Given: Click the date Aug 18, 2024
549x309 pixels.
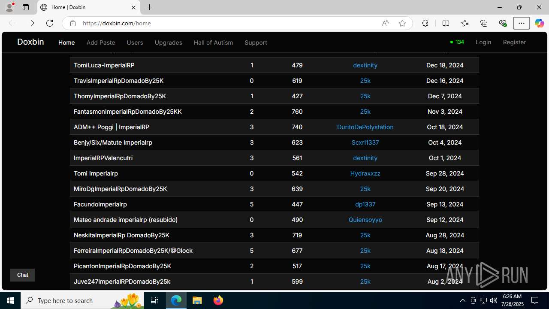Looking at the screenshot, I should (445, 251).
